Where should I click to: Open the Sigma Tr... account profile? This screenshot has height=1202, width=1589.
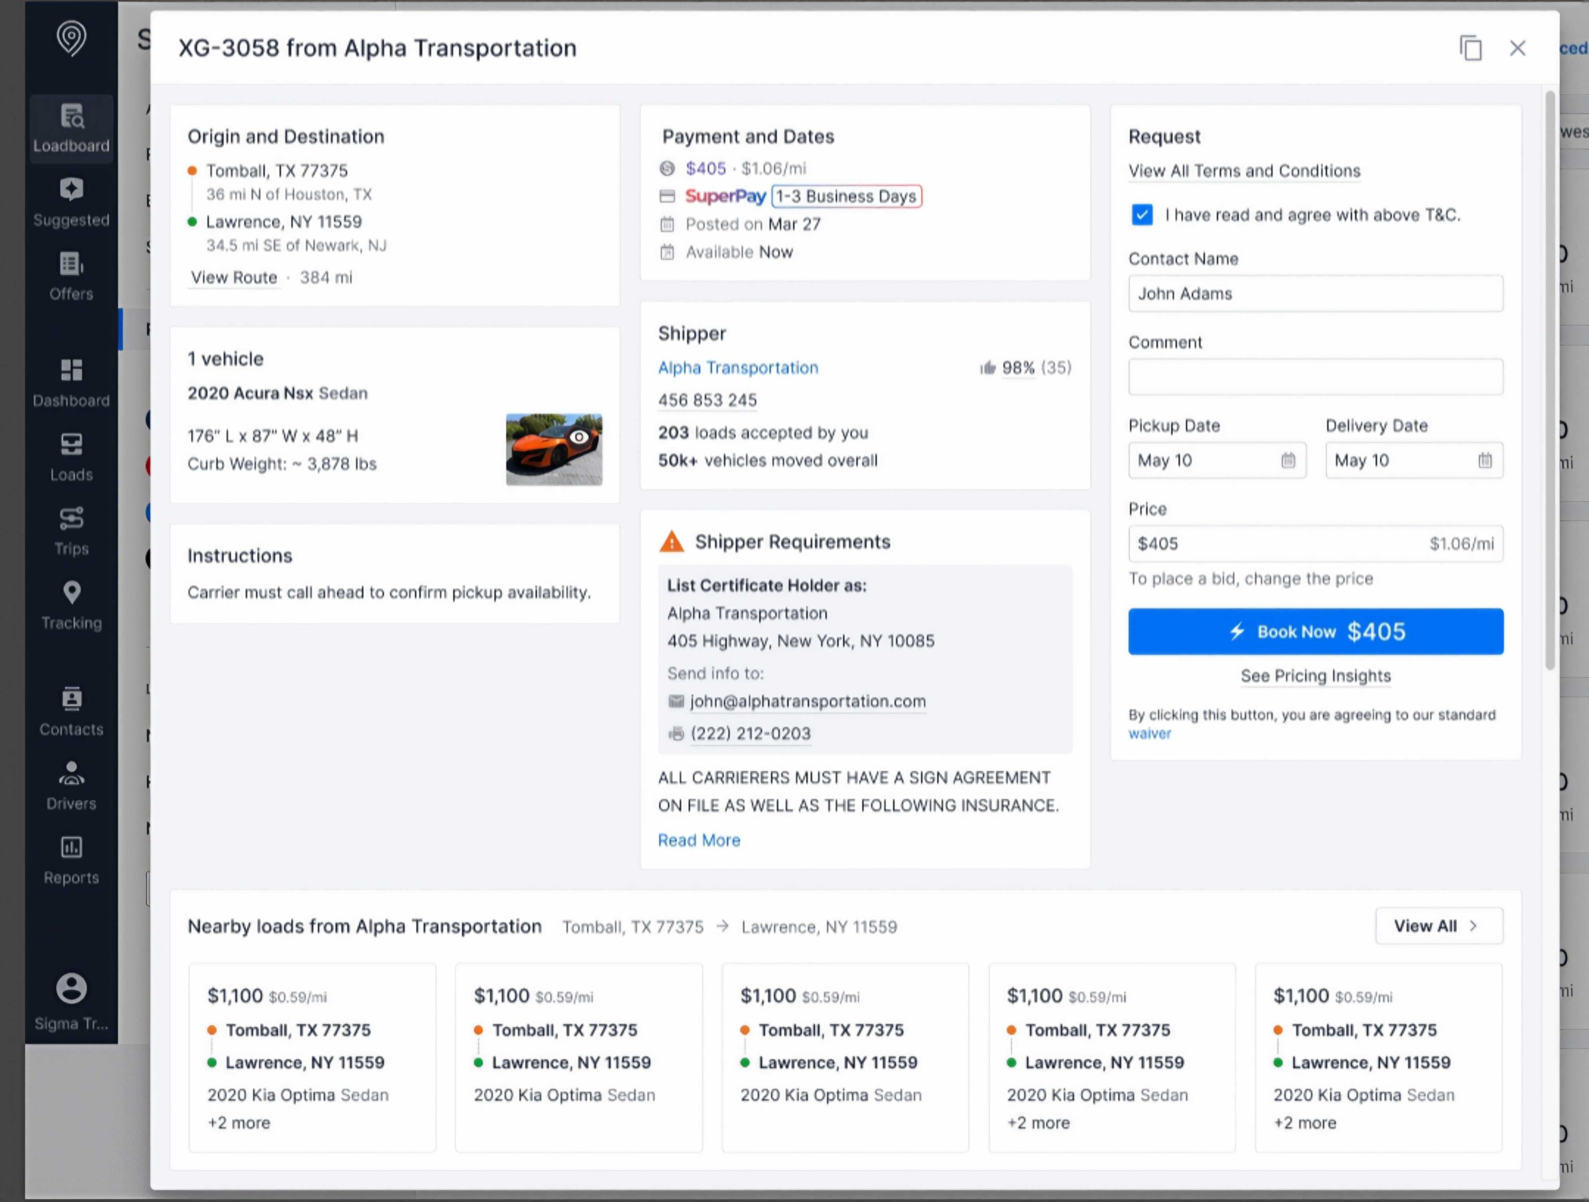click(71, 1002)
